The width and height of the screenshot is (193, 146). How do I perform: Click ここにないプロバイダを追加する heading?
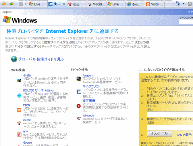[x=162, y=70]
